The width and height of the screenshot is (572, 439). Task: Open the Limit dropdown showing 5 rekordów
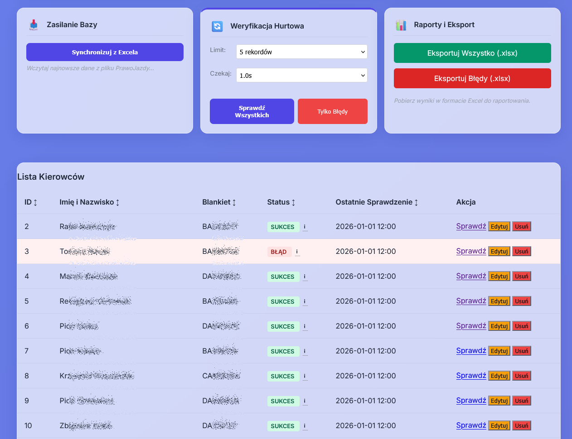pos(302,52)
